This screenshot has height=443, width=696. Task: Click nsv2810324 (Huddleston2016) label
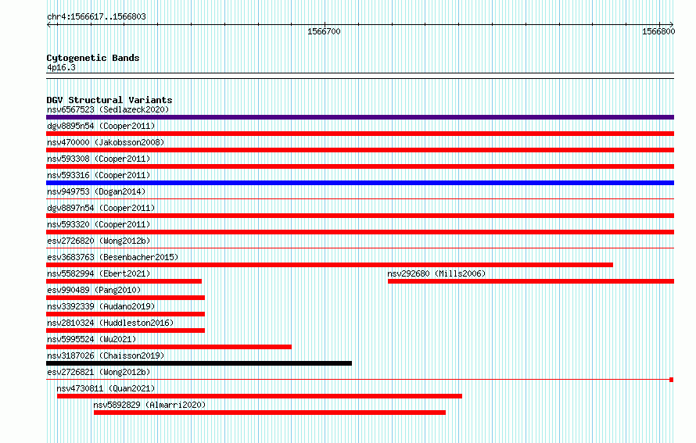110,323
